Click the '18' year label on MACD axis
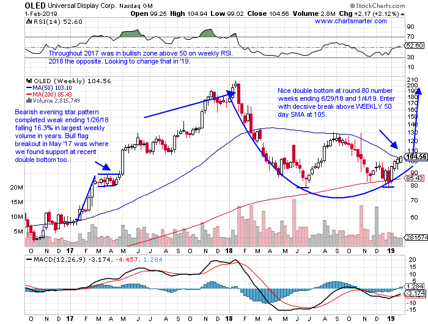Image resolution: width=428 pixels, height=324 pixels. pyautogui.click(x=229, y=318)
